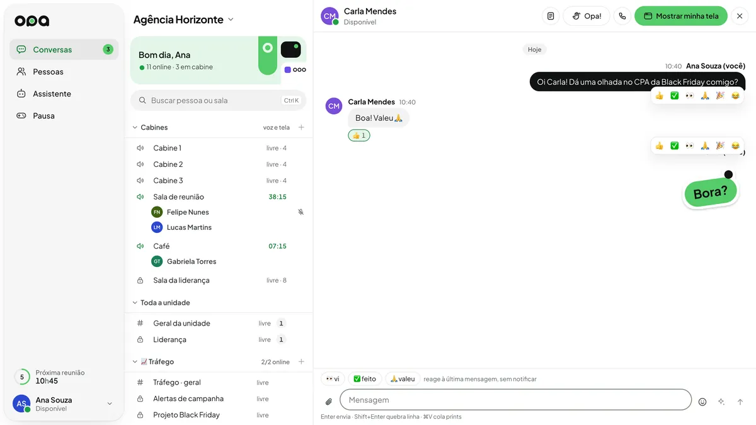This screenshot has height=425, width=756.
Task: Click the "Opa!" wave button
Action: coord(587,16)
